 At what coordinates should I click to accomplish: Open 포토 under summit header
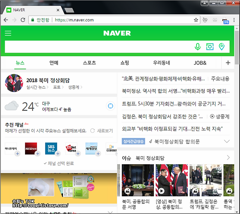[x=58, y=87]
